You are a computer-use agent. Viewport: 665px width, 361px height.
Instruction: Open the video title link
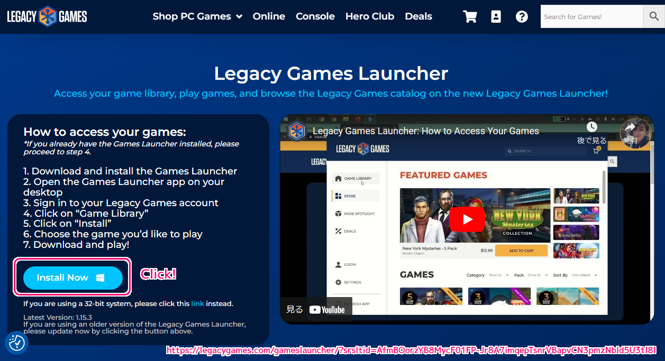(x=426, y=131)
